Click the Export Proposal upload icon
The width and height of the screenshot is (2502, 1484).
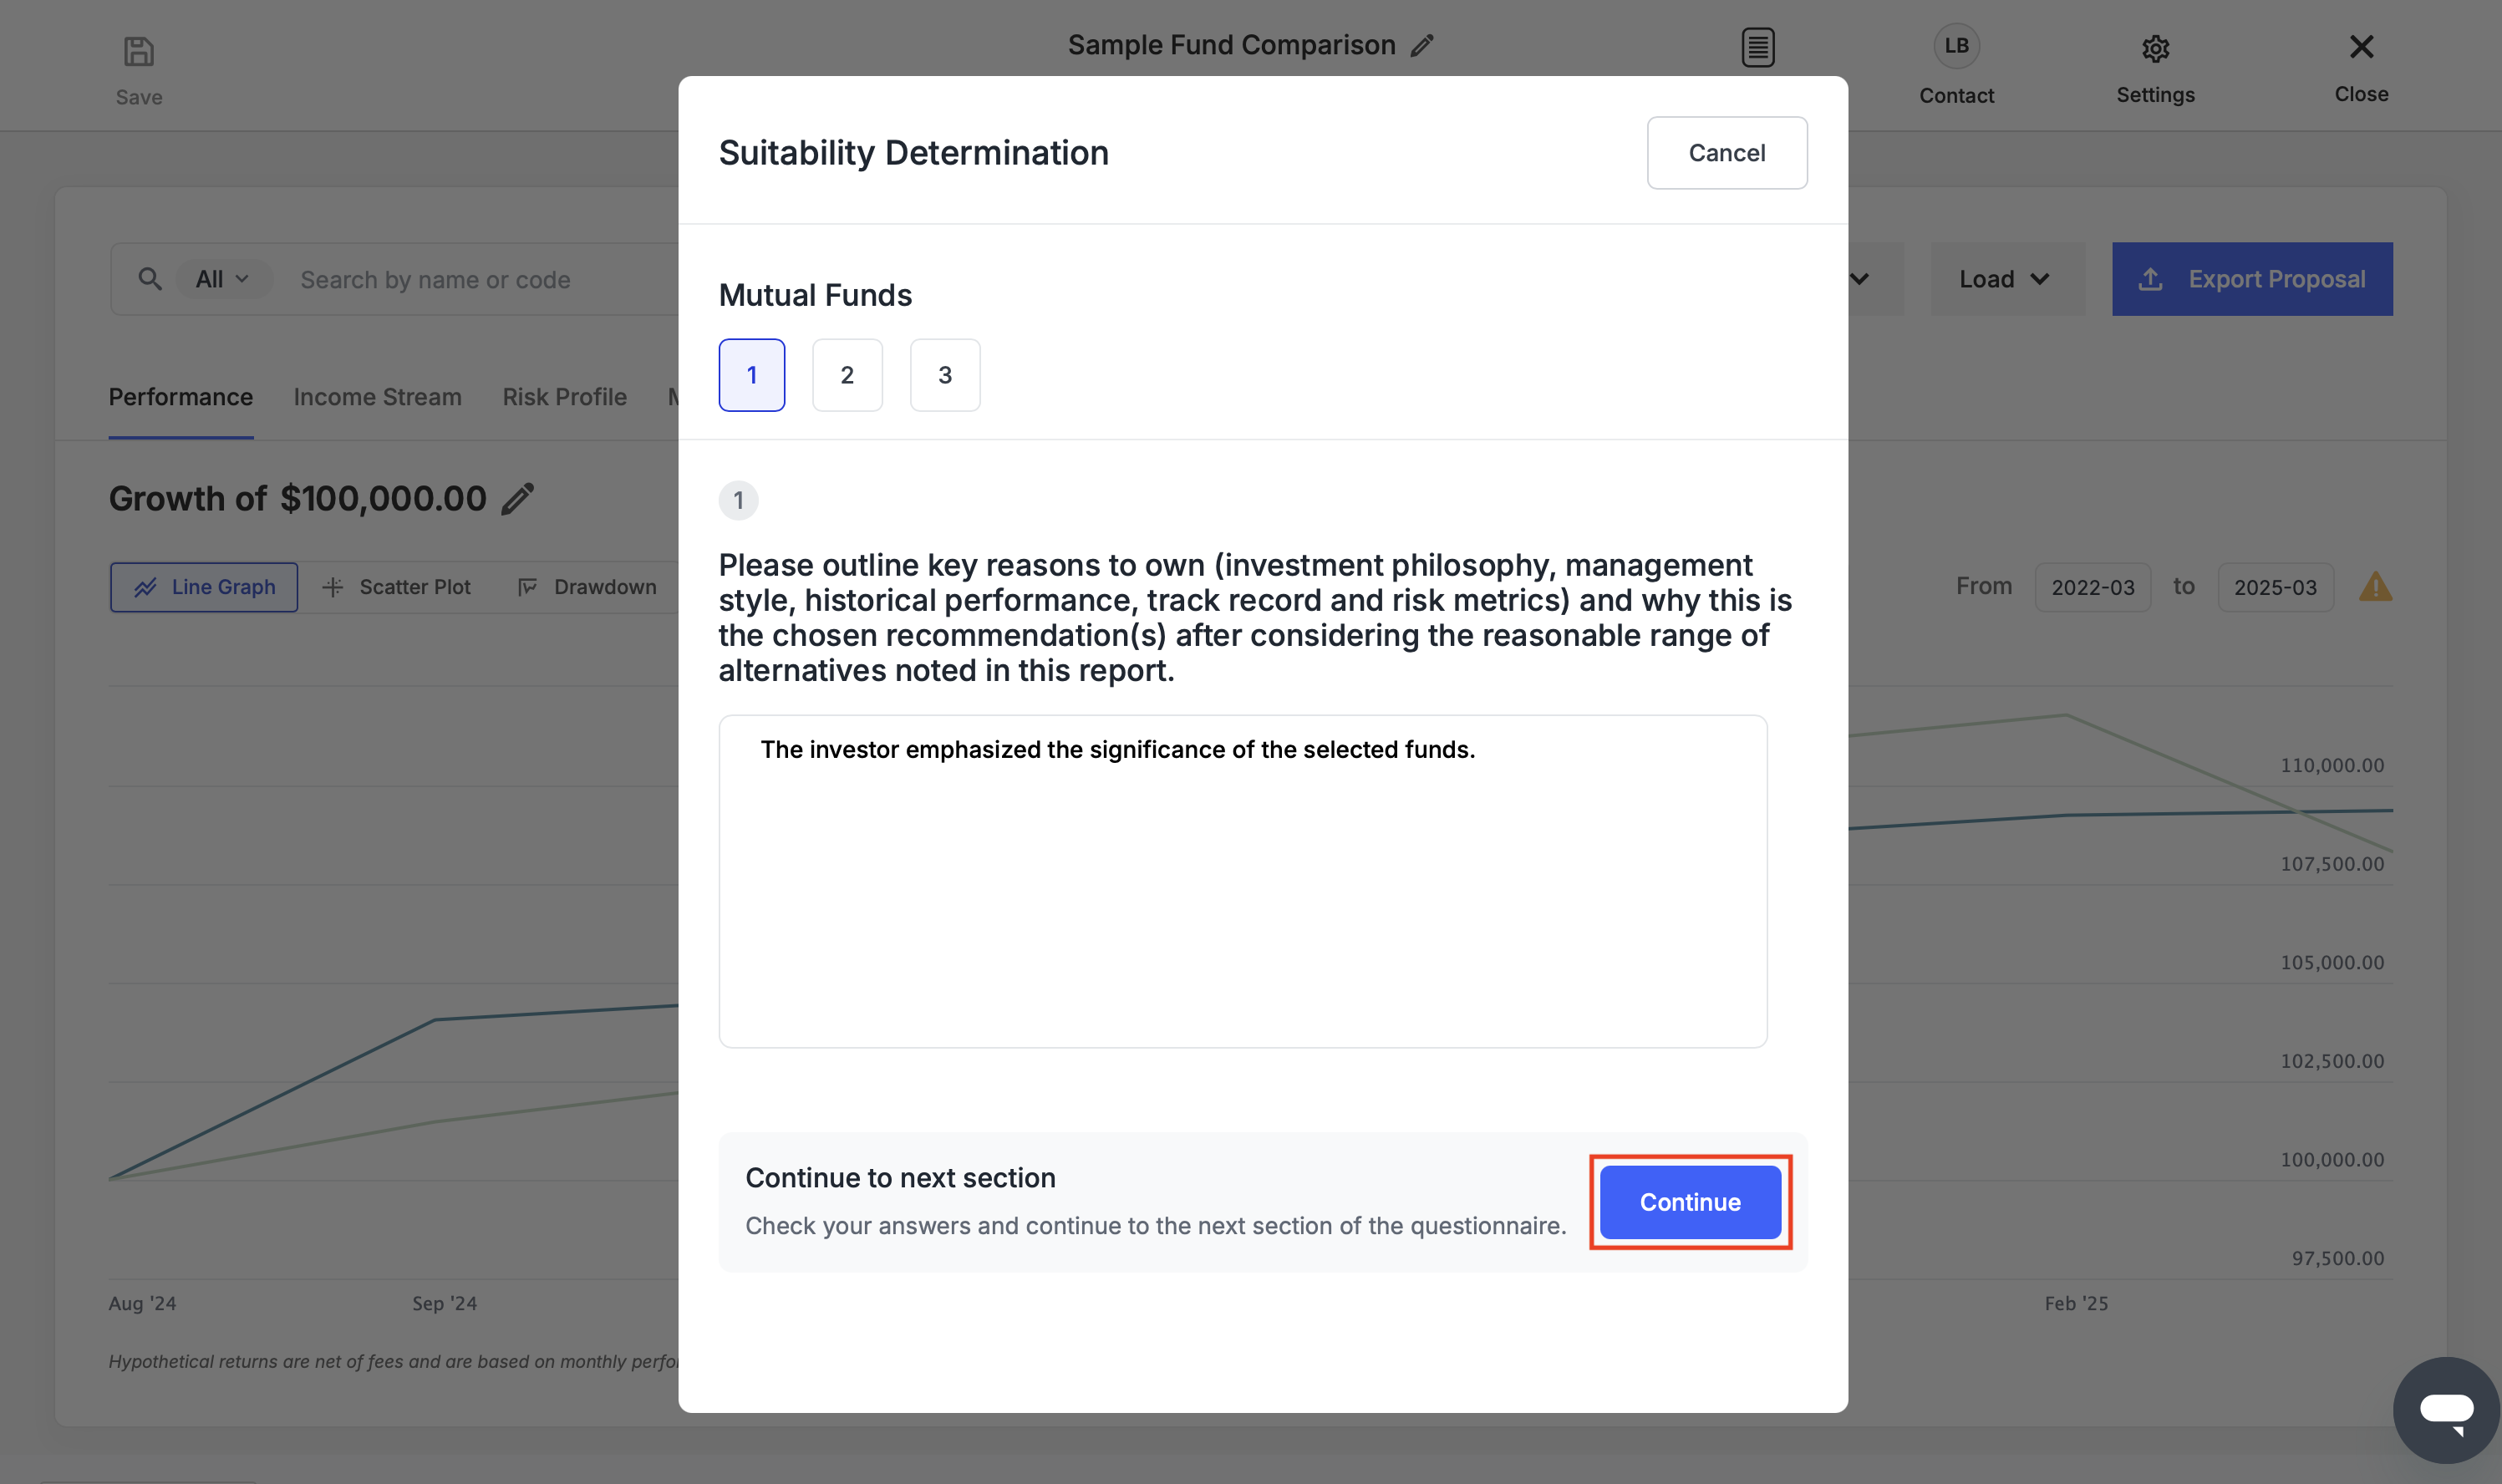coord(2150,279)
